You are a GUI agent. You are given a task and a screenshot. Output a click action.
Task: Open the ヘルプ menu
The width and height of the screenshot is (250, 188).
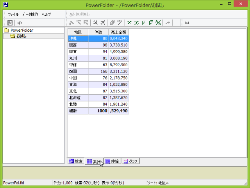point(46,14)
